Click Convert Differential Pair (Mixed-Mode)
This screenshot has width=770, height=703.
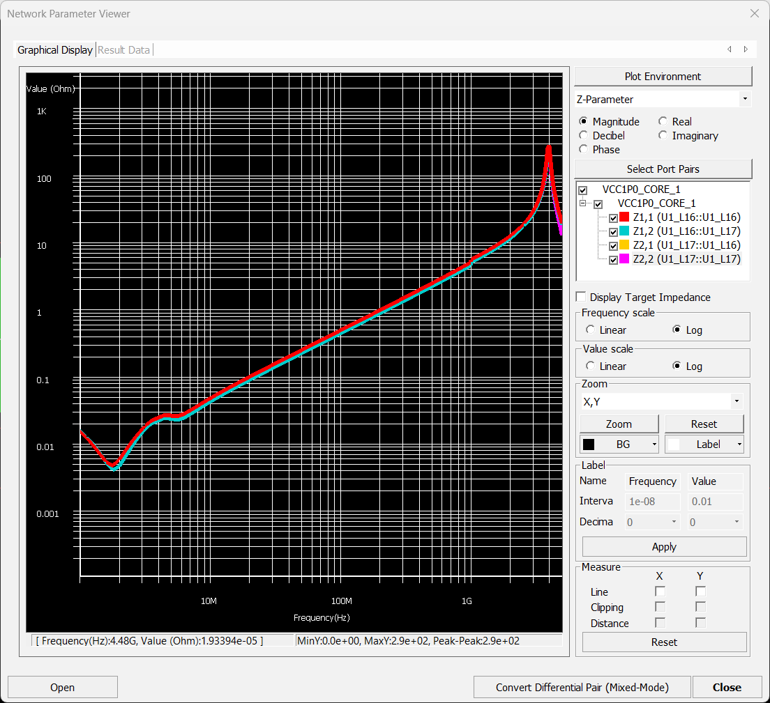pos(582,687)
